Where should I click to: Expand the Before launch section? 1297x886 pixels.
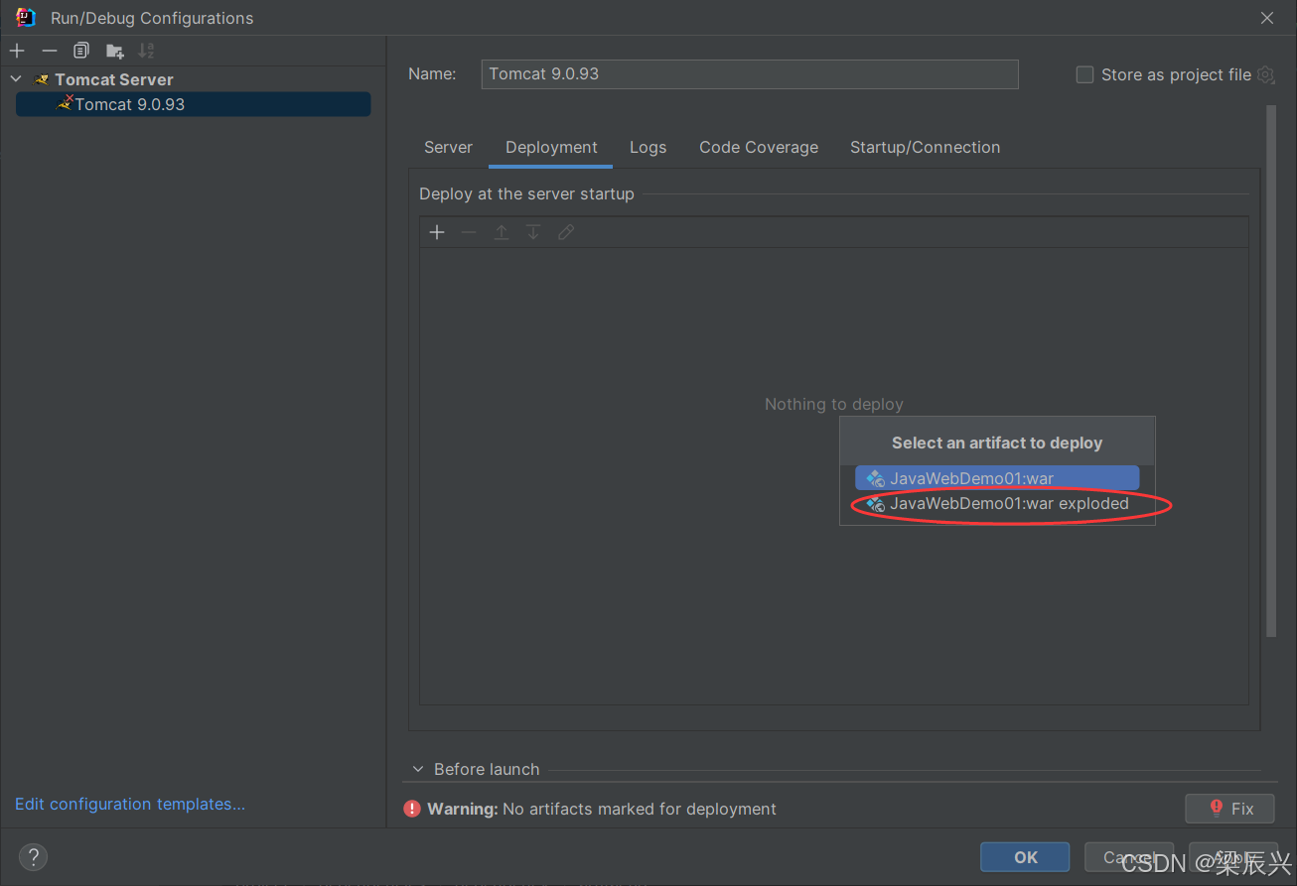click(x=418, y=769)
